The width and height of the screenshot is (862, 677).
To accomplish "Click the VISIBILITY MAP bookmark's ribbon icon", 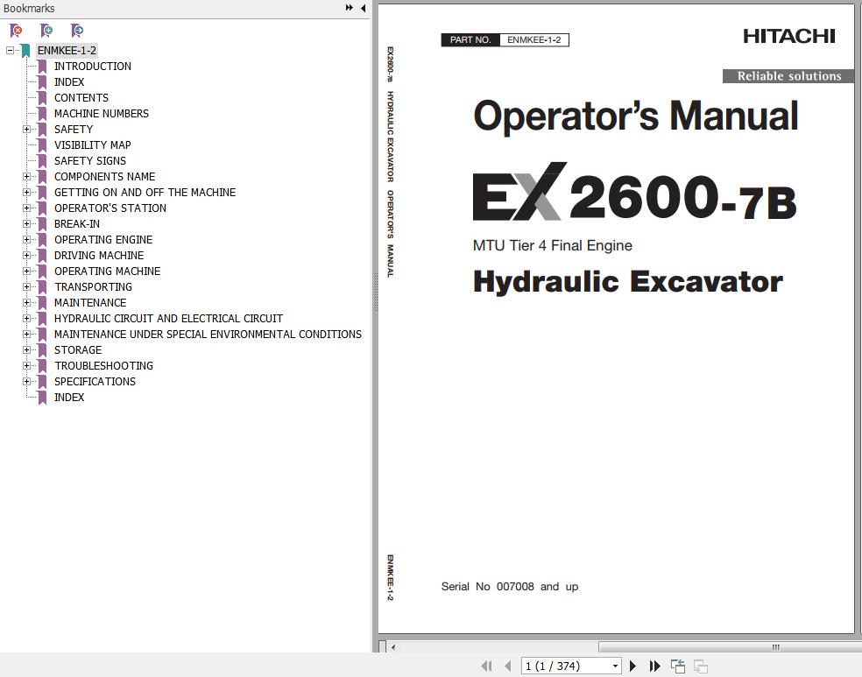I will tap(42, 145).
